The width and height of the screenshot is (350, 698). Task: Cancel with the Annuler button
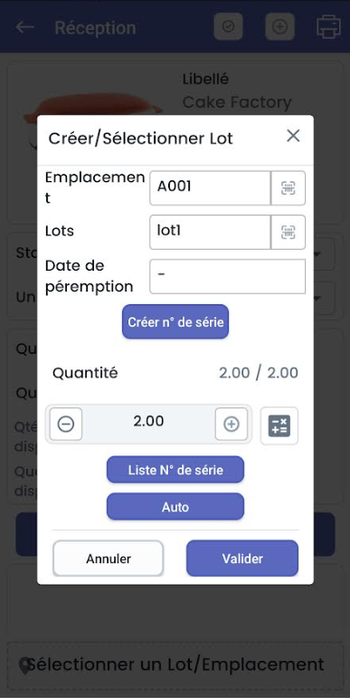coord(108,559)
